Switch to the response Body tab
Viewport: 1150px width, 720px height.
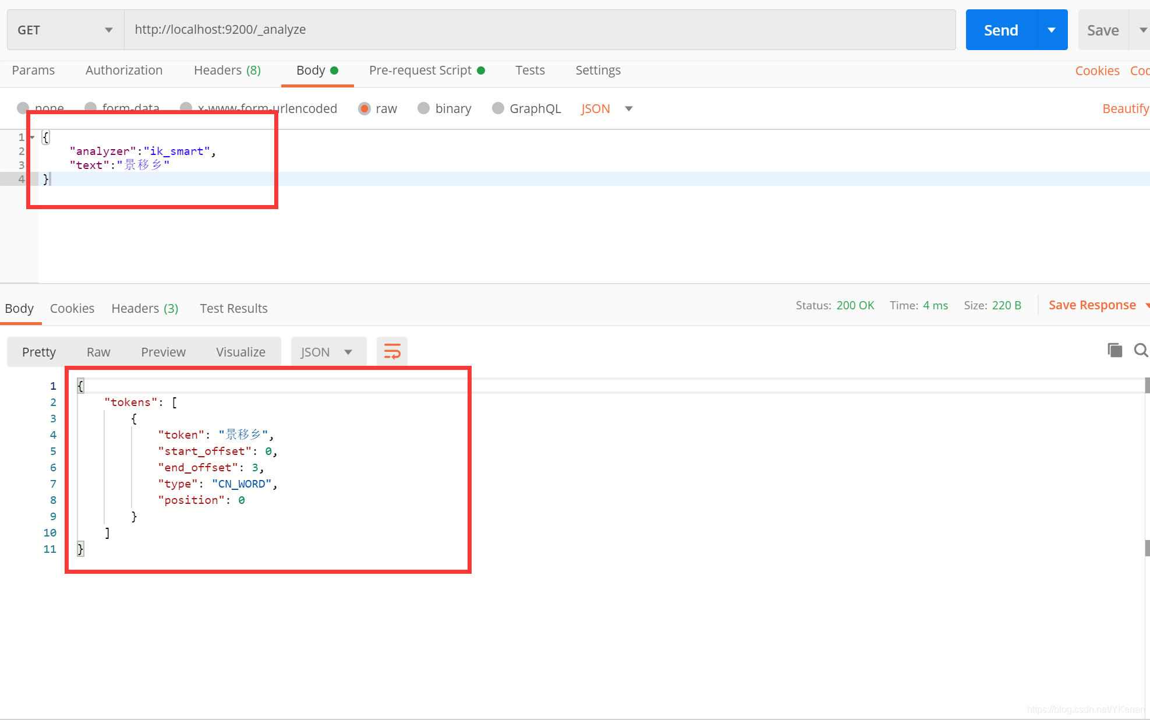point(19,308)
